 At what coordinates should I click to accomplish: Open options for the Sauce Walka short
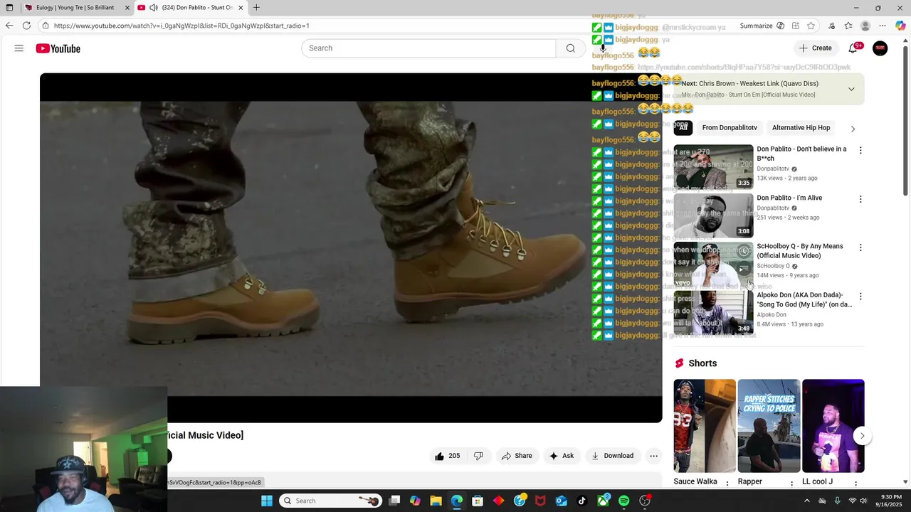click(x=727, y=484)
